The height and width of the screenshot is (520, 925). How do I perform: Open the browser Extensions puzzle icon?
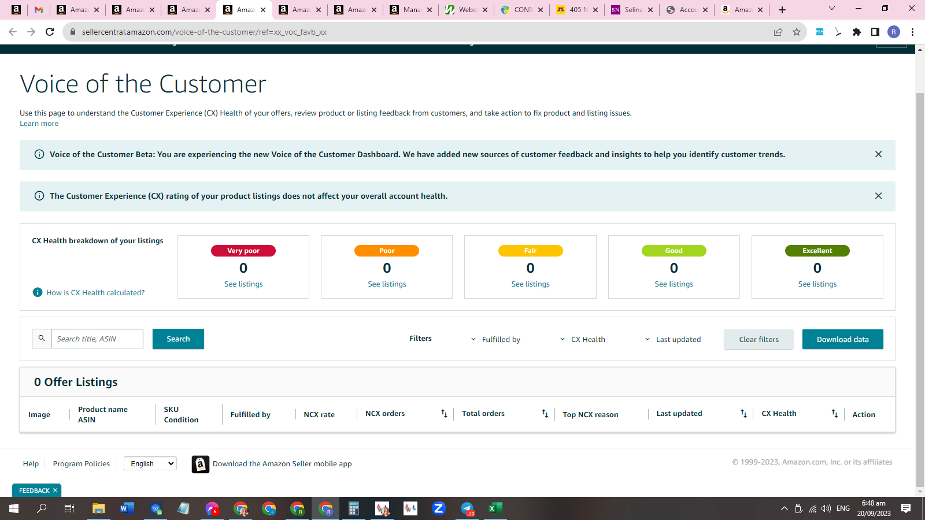coord(857,32)
